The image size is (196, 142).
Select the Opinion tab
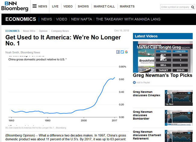point(43,31)
